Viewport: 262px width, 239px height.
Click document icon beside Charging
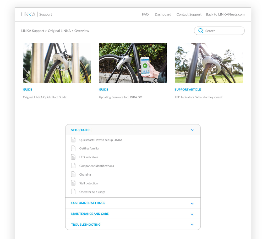(73, 174)
